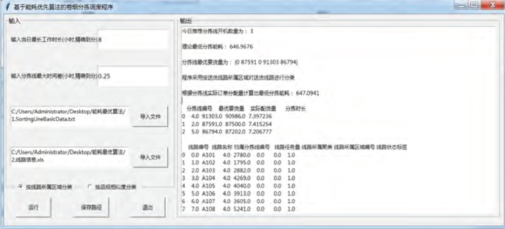
Task: Click the 退出 button to exit
Action: (x=148, y=207)
